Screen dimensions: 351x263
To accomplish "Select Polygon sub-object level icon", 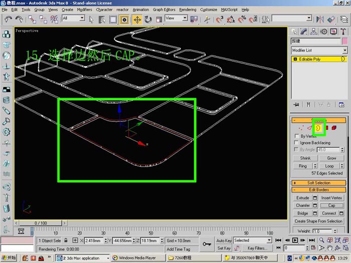I will [327, 128].
